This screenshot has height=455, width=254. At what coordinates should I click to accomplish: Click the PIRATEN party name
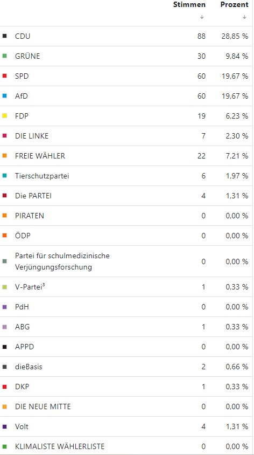(x=30, y=216)
